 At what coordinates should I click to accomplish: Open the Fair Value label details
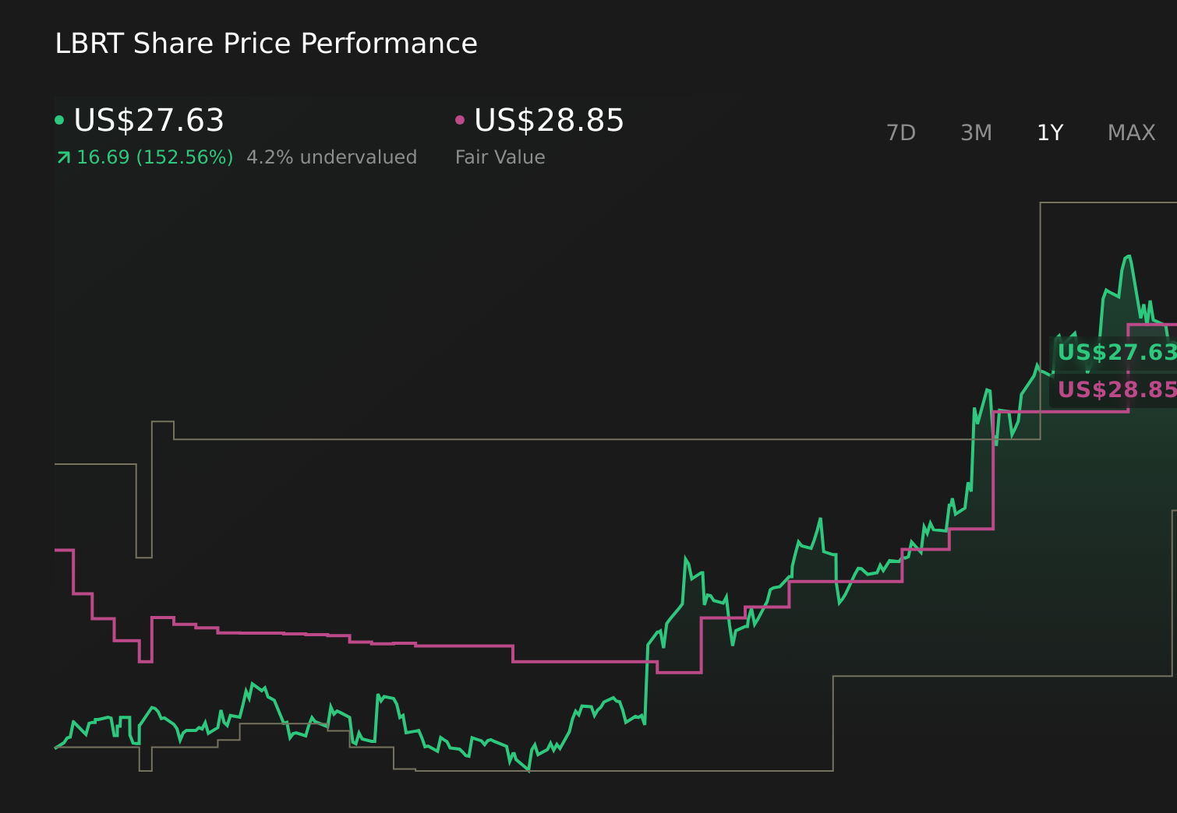point(500,157)
